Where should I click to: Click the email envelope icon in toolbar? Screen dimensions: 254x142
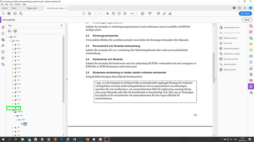[x=15, y=14]
